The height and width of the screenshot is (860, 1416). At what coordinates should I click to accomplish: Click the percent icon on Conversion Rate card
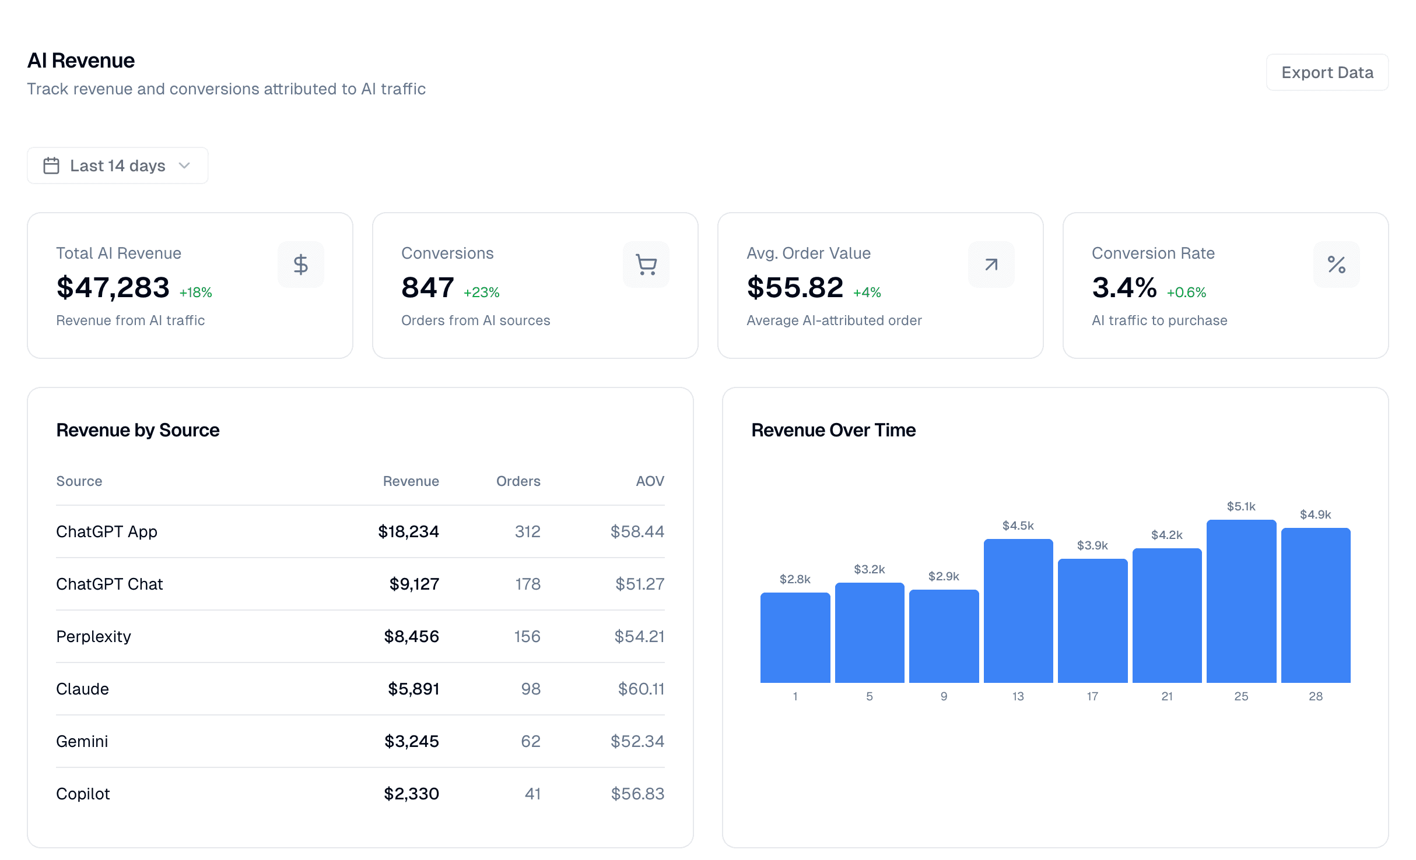(1336, 265)
